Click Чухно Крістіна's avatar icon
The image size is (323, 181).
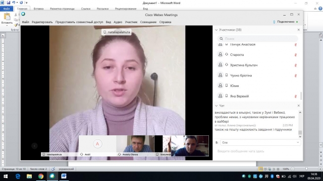[x=220, y=75]
